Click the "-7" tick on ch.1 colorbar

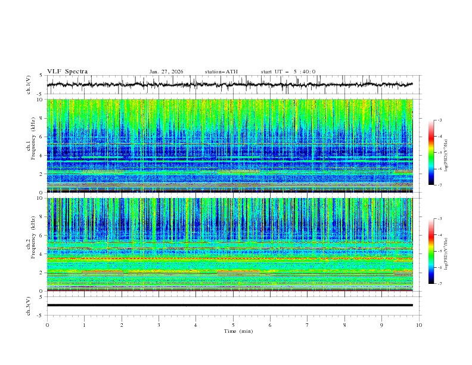(439, 185)
